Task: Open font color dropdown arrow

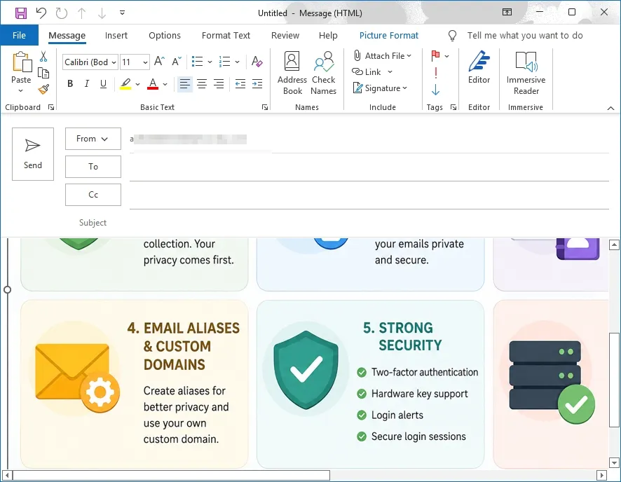Action: 165,84
